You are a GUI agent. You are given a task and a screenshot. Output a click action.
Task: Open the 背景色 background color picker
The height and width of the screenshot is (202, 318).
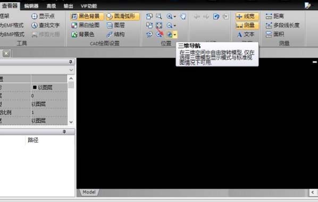(83, 35)
